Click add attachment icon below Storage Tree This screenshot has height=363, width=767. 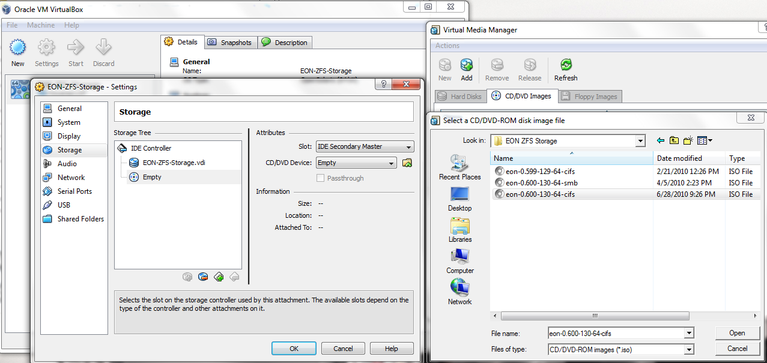pos(219,277)
